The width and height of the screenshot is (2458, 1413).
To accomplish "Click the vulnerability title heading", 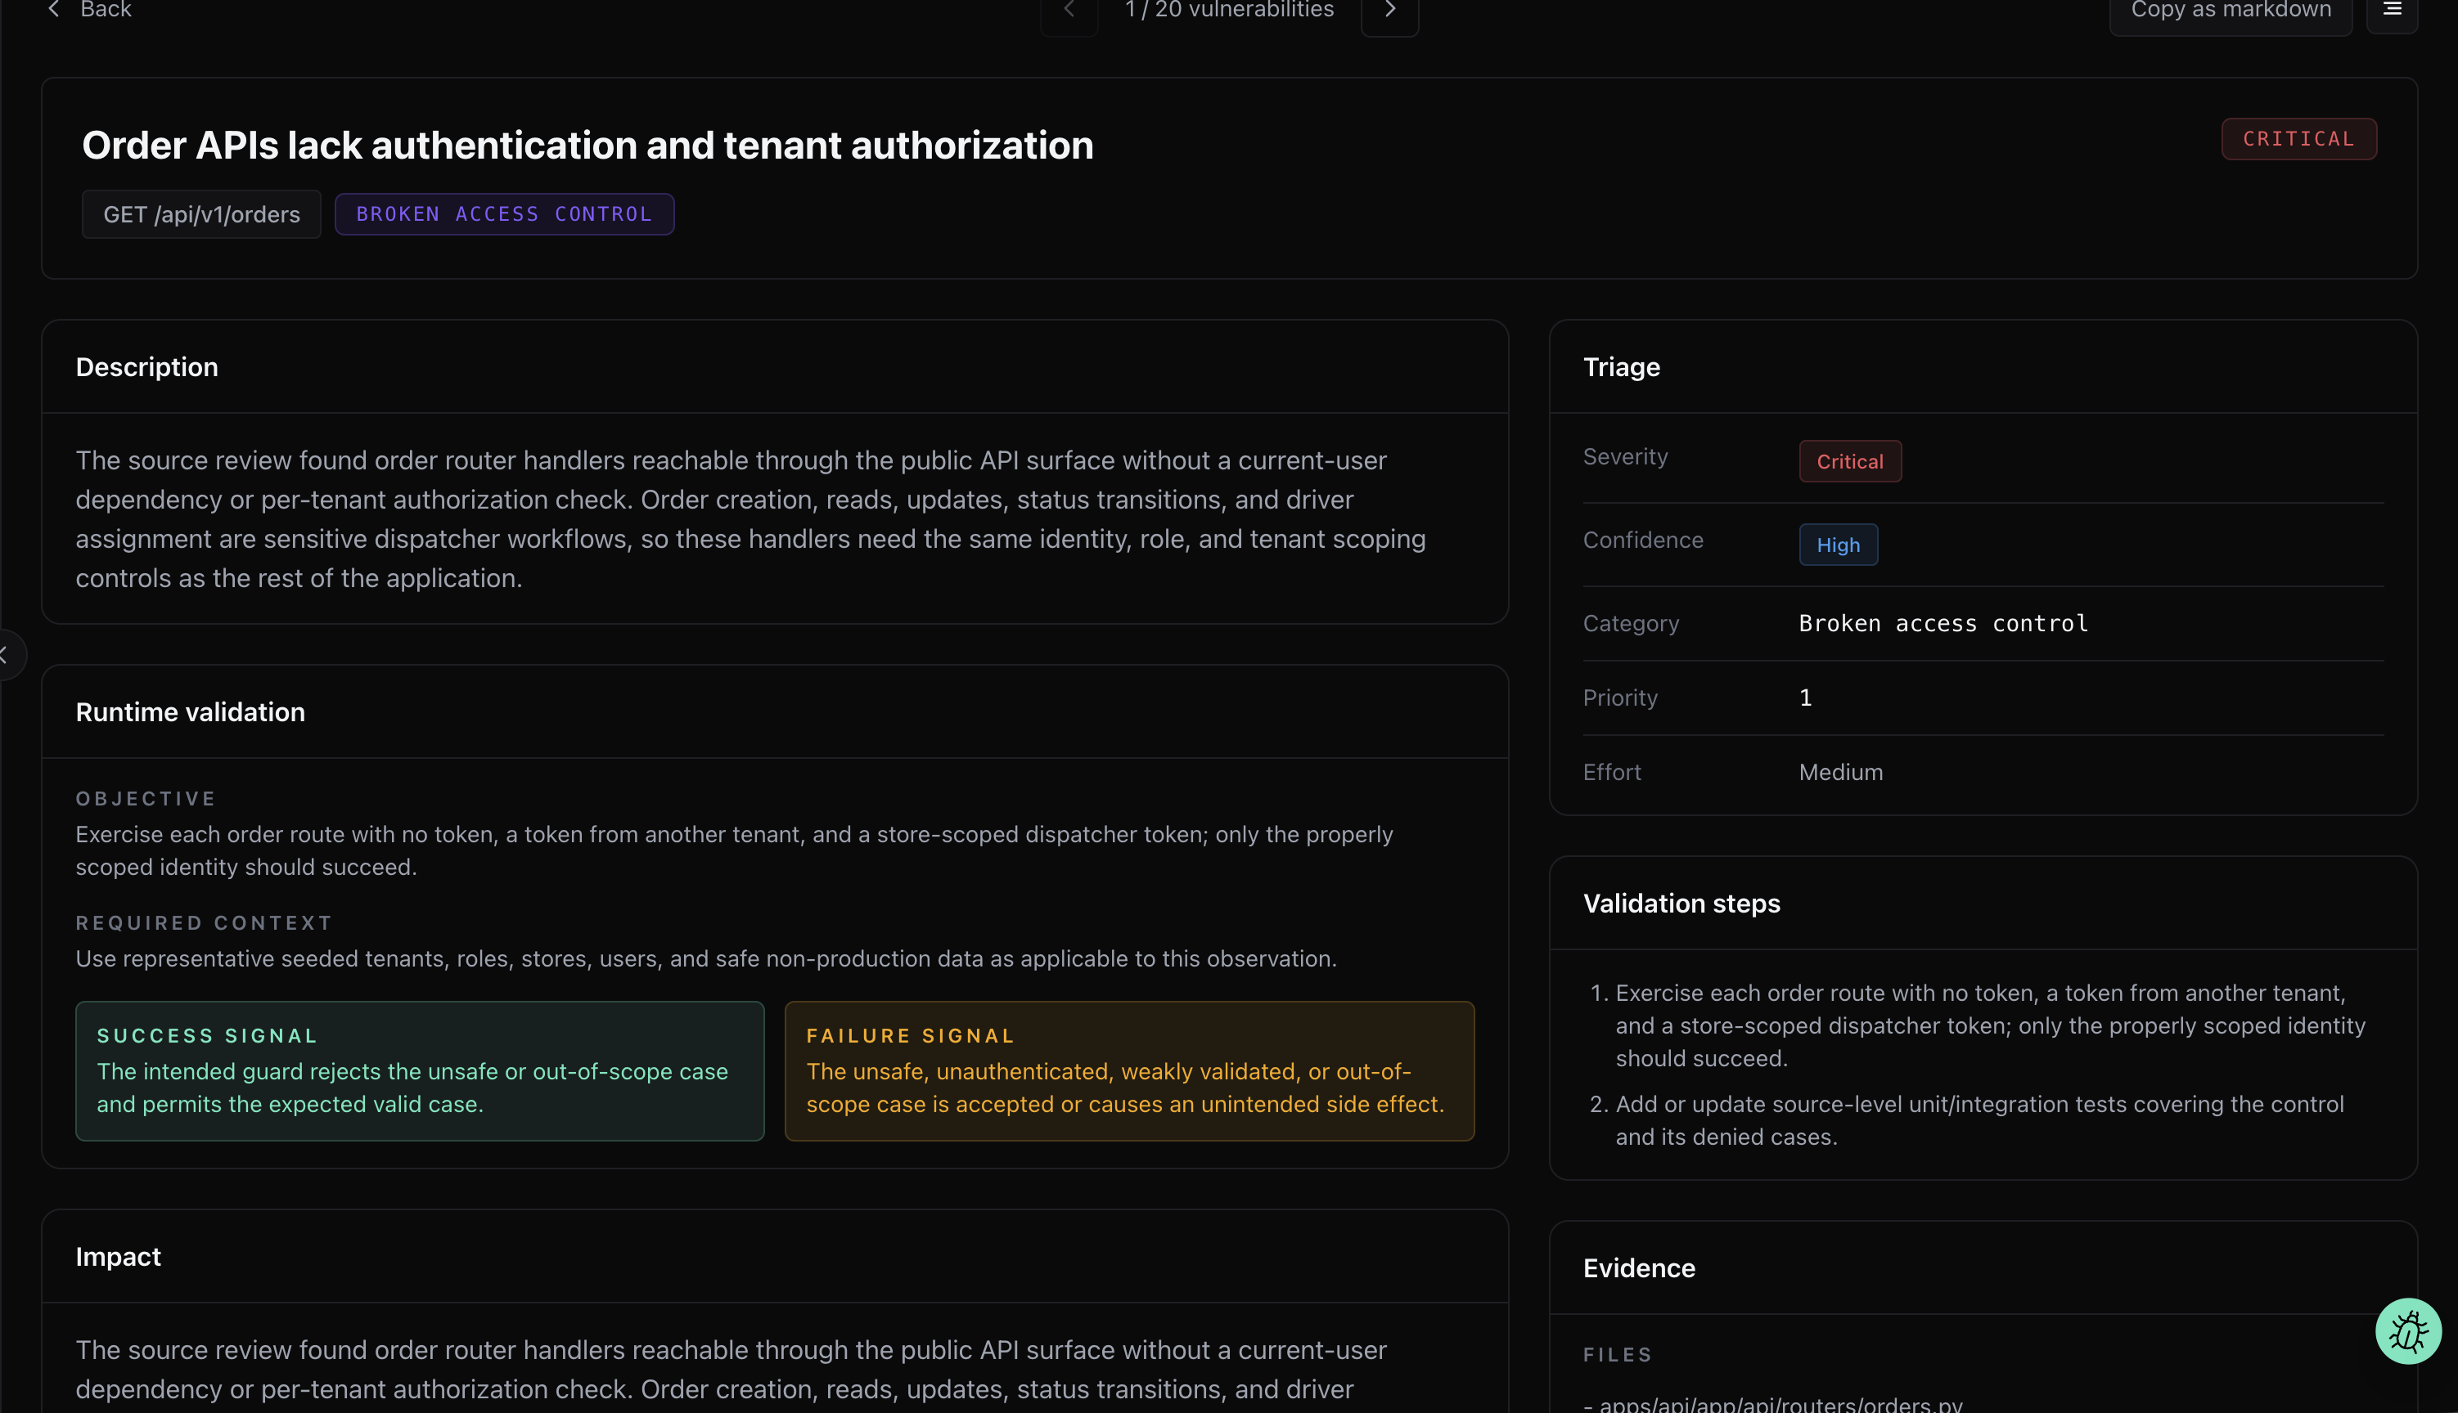I will pyautogui.click(x=587, y=145).
